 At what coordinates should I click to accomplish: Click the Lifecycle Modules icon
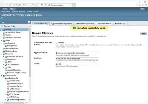[x=4, y=49]
